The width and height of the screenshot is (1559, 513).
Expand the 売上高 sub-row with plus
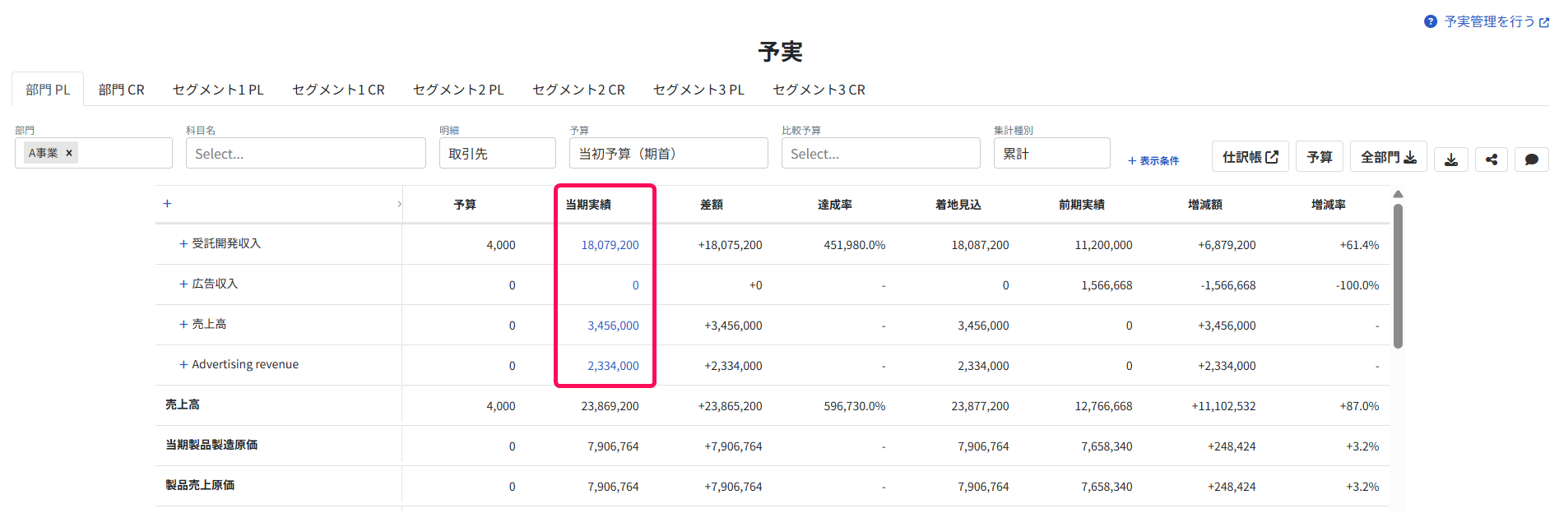[x=183, y=325]
